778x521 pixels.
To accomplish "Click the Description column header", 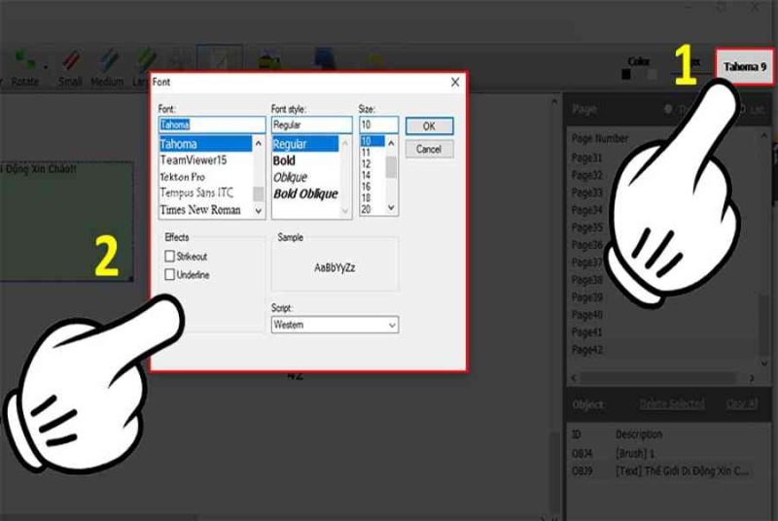I will 639,434.
